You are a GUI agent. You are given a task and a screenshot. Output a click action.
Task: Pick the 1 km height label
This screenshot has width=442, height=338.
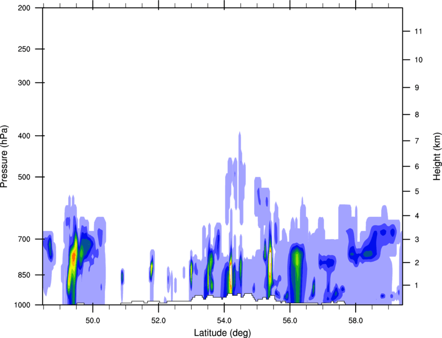pyautogui.click(x=417, y=285)
